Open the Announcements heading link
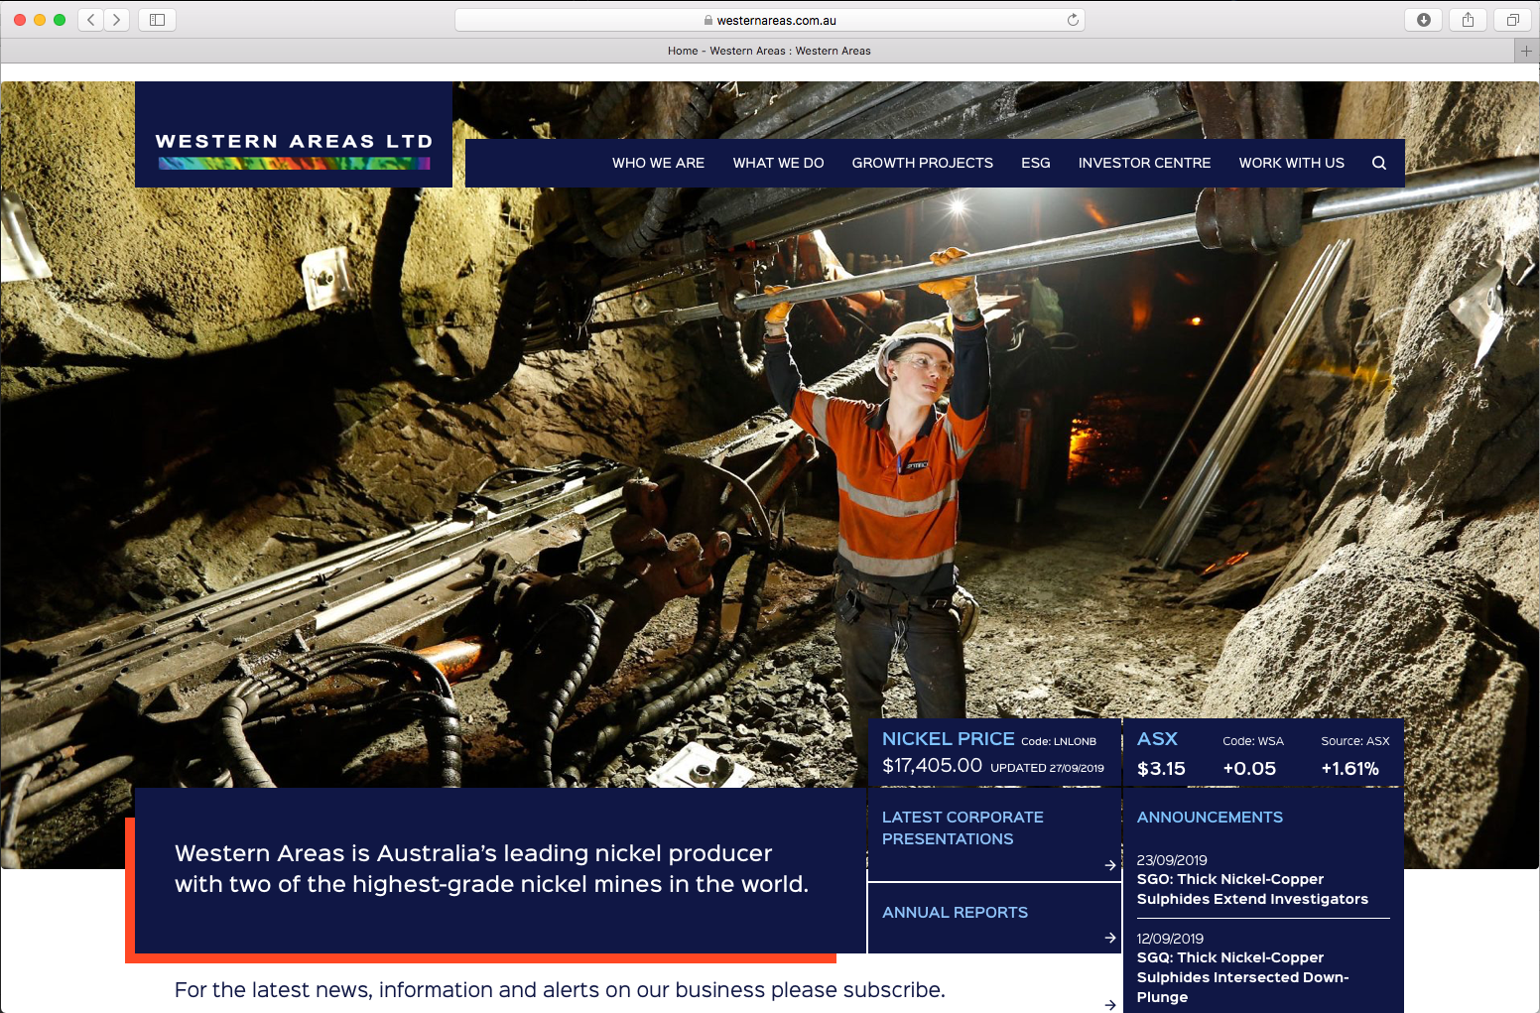 1210,817
